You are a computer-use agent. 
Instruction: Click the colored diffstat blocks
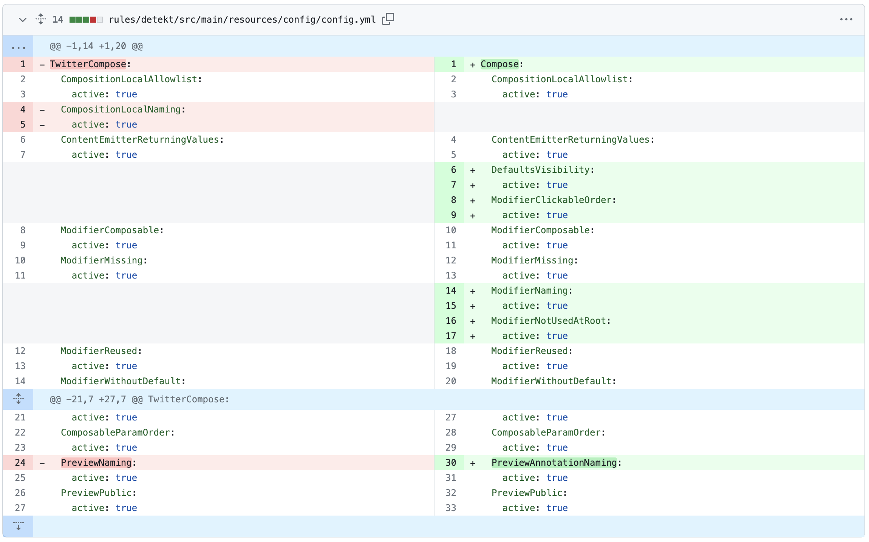pyautogui.click(x=85, y=19)
